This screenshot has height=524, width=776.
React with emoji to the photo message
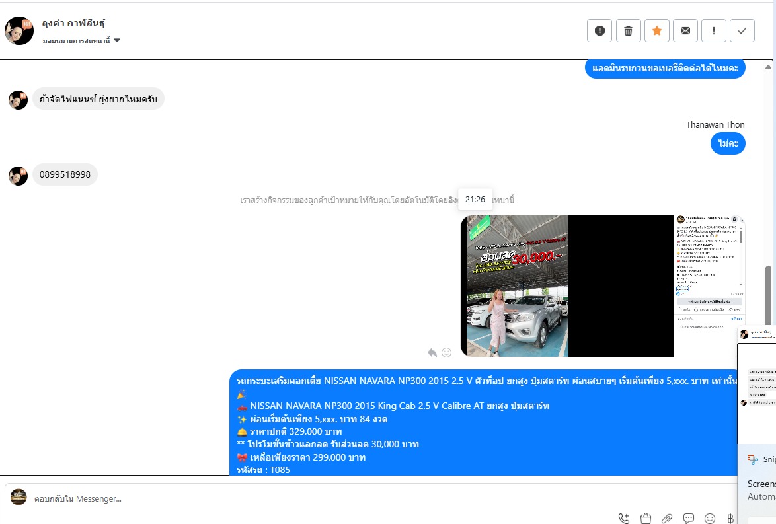[x=446, y=352]
